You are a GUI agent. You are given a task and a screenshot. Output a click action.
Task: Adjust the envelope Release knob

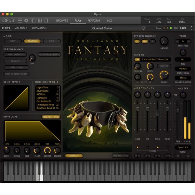(x=58, y=150)
